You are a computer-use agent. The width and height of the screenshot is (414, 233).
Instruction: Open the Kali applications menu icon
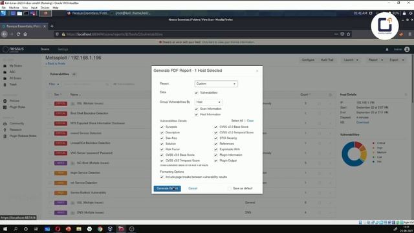click(x=3, y=13)
